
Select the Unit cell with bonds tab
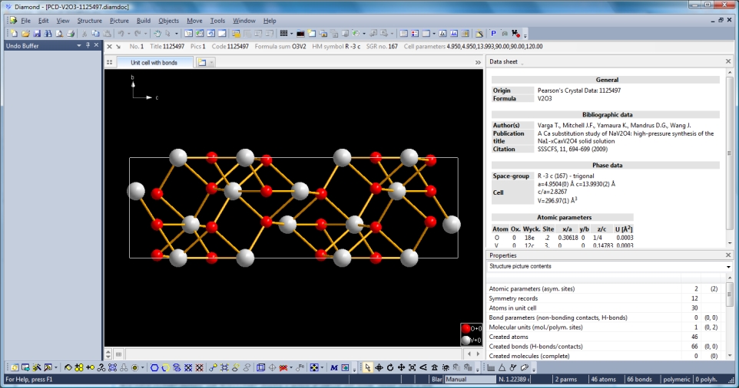[154, 62]
